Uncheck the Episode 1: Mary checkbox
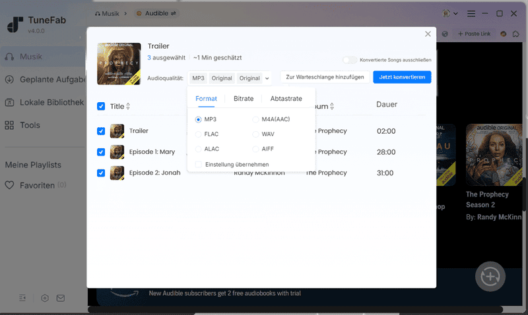Viewport: 528px width, 315px height. [101, 152]
